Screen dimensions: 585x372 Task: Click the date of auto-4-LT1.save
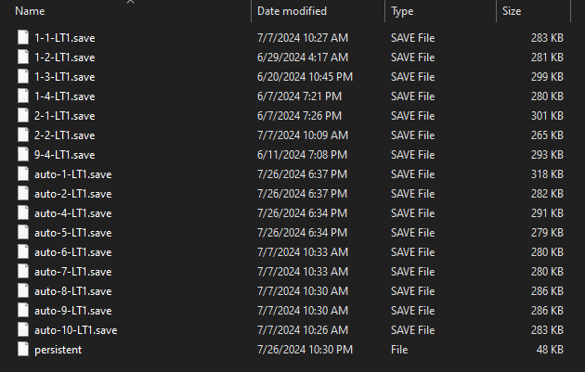[x=302, y=212]
